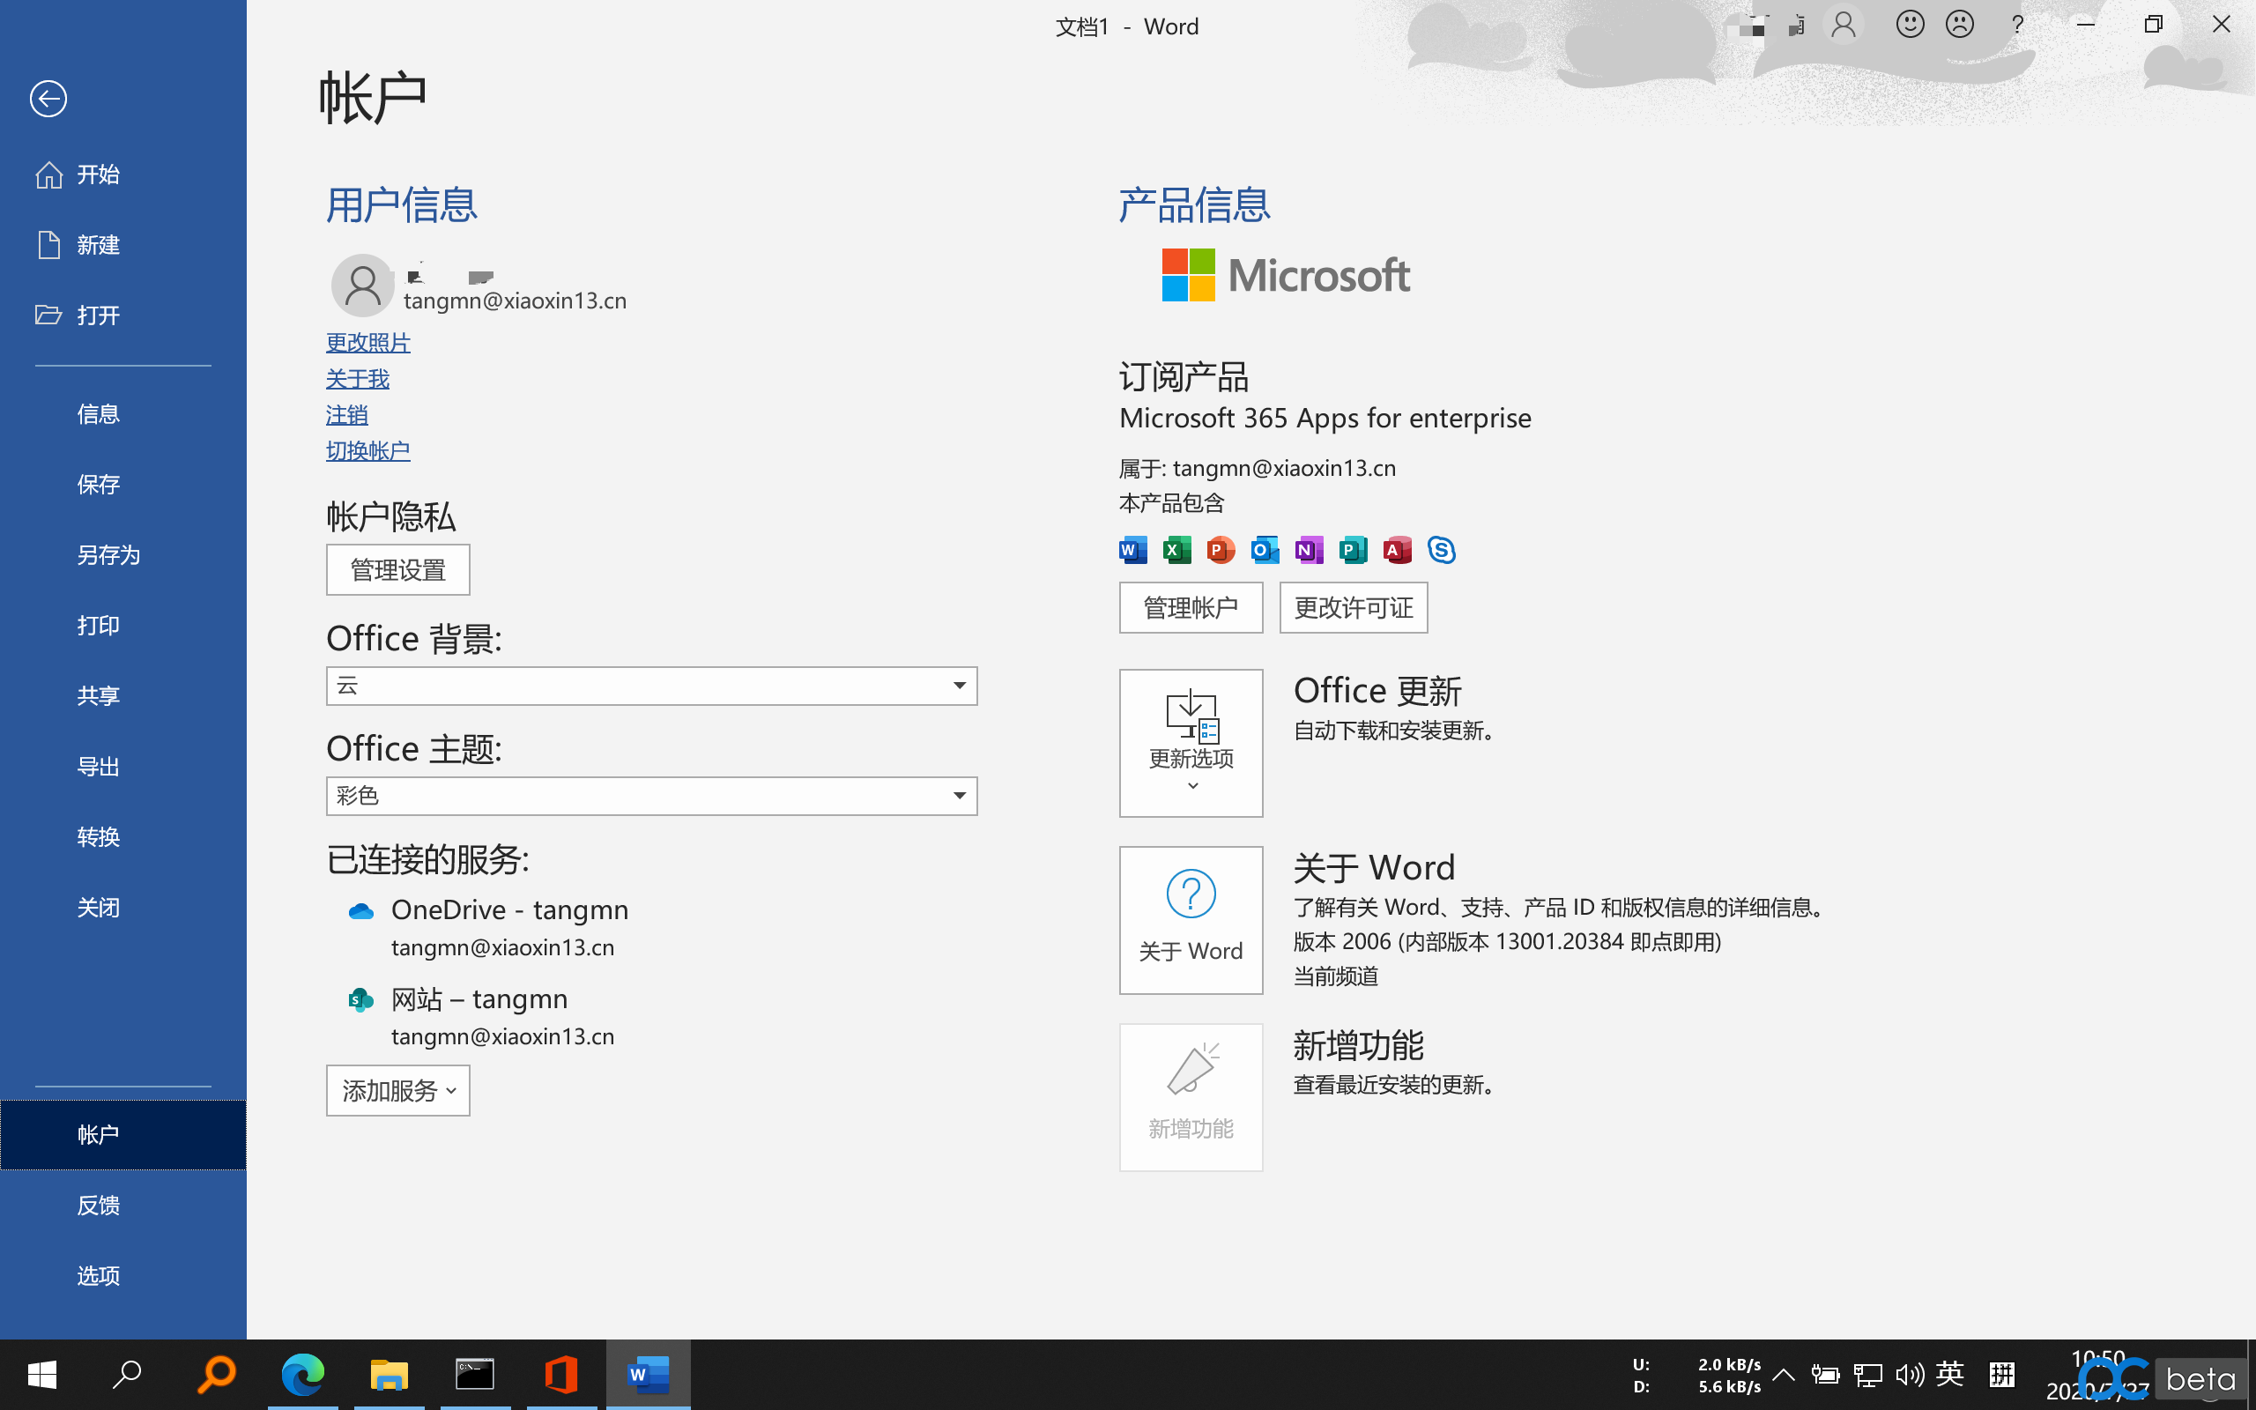Click the 新增功能 button
2256x1410 pixels.
(x=1191, y=1098)
